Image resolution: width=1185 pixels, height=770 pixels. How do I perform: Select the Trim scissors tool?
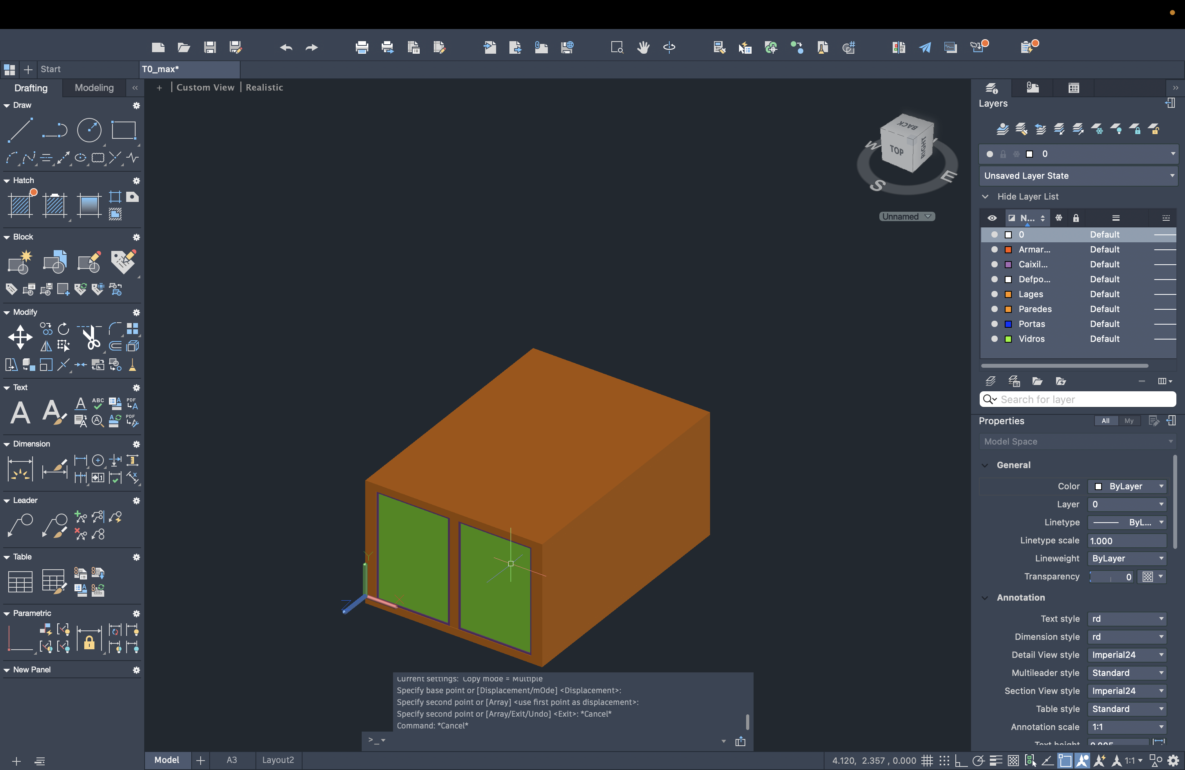pos(91,338)
